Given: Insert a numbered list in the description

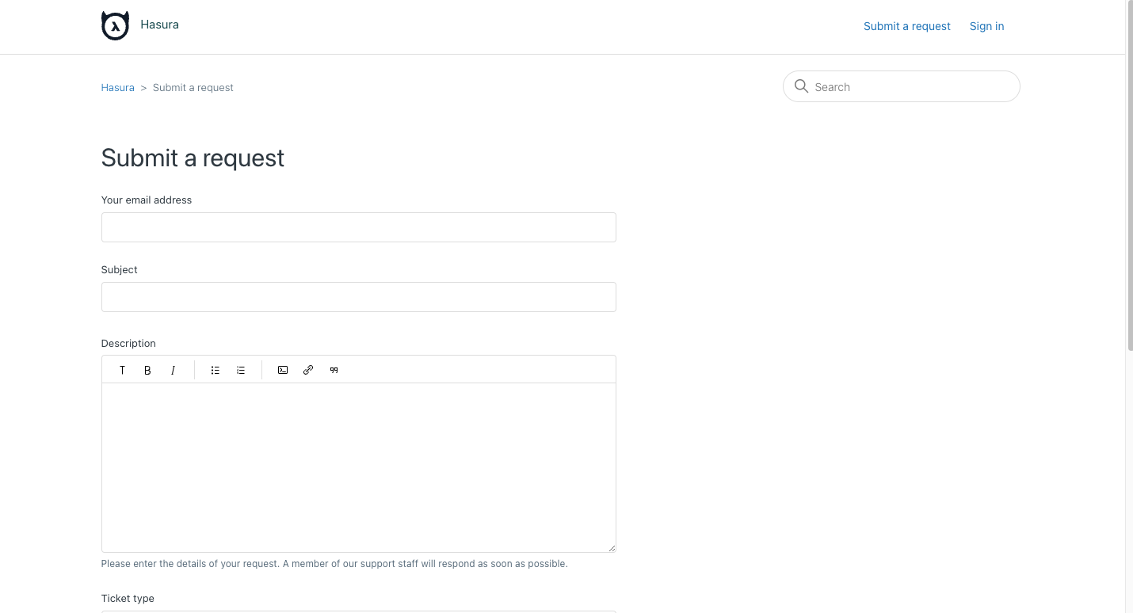Looking at the screenshot, I should (x=240, y=370).
